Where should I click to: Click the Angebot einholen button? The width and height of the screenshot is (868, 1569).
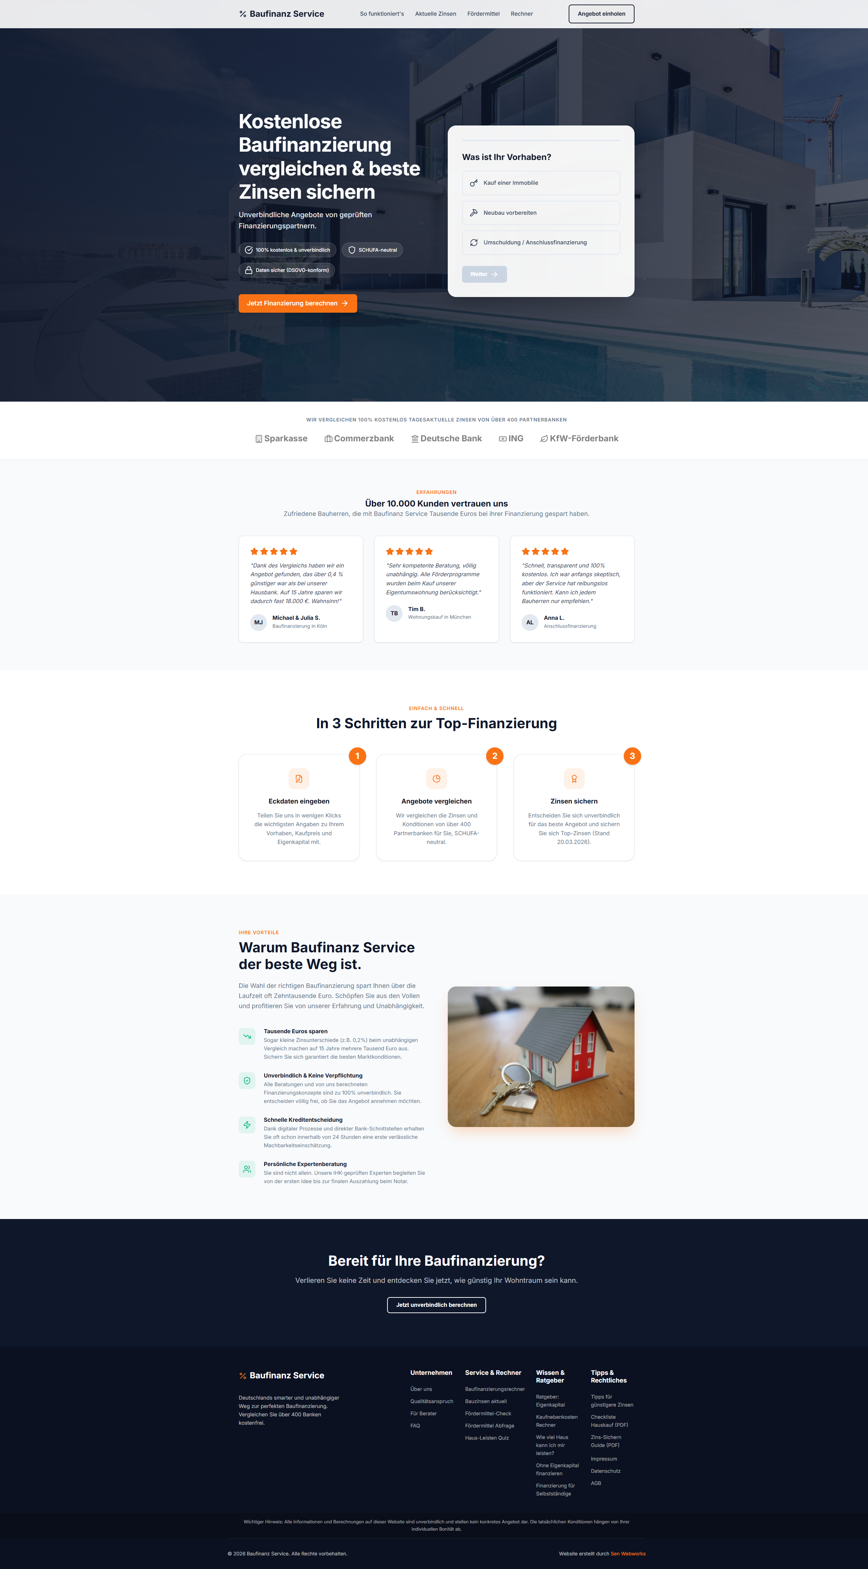coord(601,14)
